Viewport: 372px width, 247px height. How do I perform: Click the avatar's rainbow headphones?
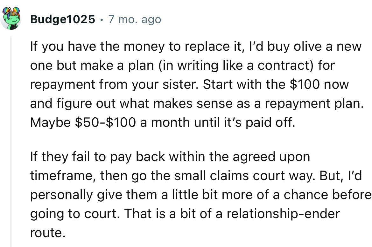point(11,10)
